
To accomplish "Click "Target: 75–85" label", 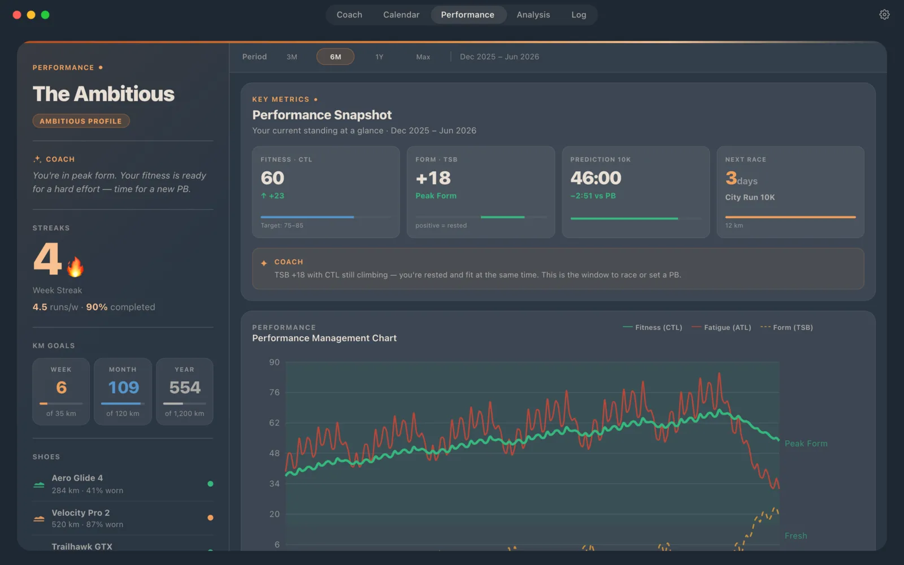I will point(282,225).
